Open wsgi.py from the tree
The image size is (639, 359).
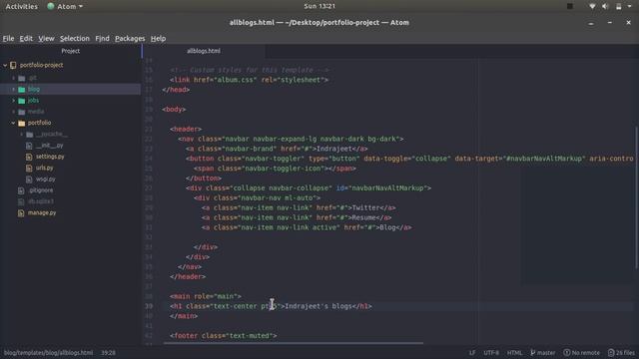[x=45, y=179]
